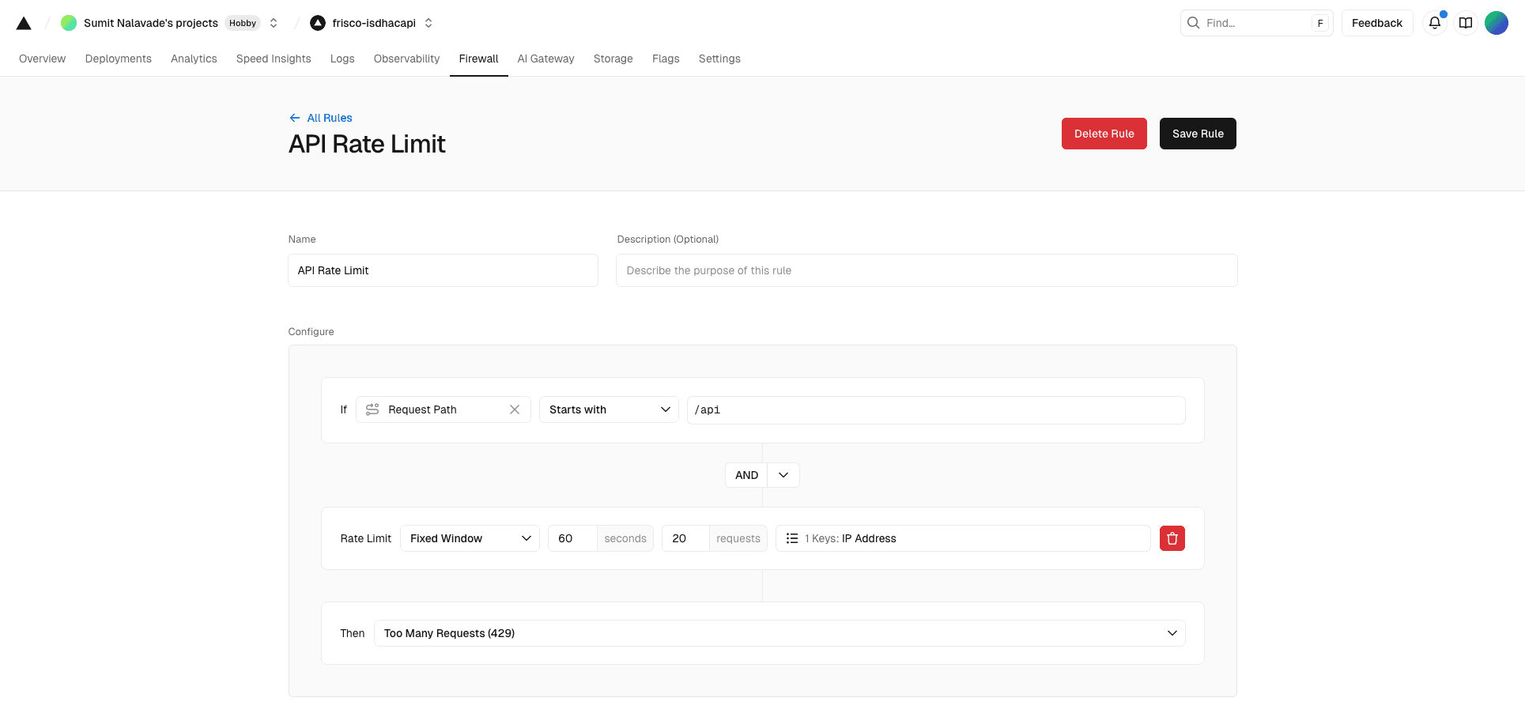Open the rate limit Keys IP Address selector
The image size is (1525, 728).
pos(962,538)
